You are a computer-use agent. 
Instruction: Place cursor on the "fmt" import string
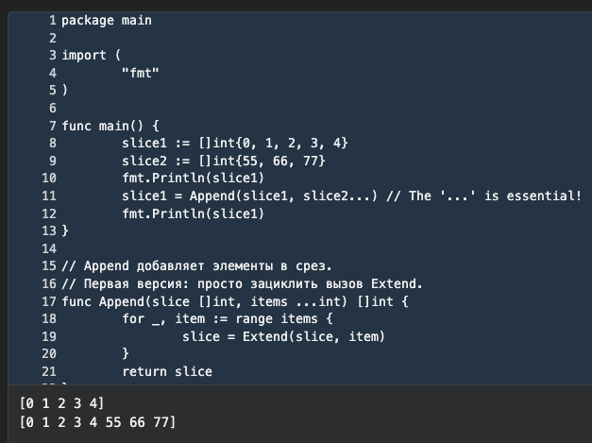pyautogui.click(x=140, y=73)
